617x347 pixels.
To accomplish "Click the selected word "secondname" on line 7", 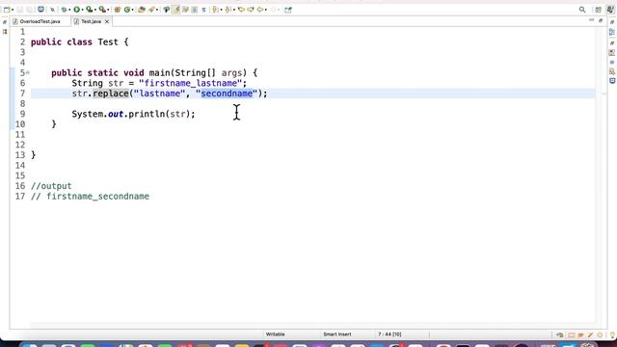I will [227, 93].
